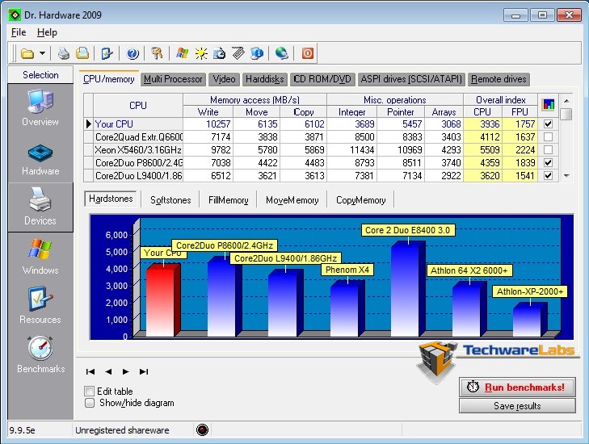This screenshot has height=444, width=589.
Task: Click the red power exit icon
Action: click(307, 53)
